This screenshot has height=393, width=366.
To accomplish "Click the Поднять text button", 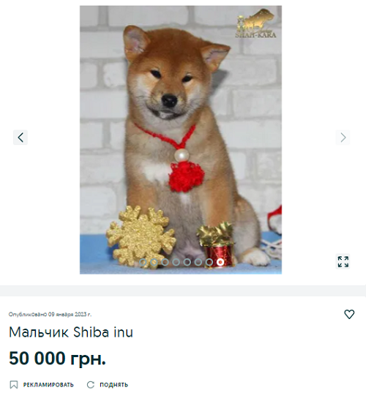I will tap(113, 385).
